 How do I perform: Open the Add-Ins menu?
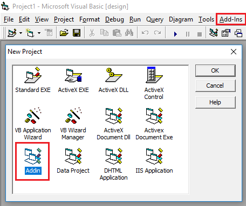(231, 19)
